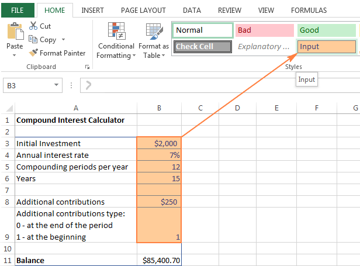Open the FILE tab
This screenshot has width=360, height=266.
(18, 11)
